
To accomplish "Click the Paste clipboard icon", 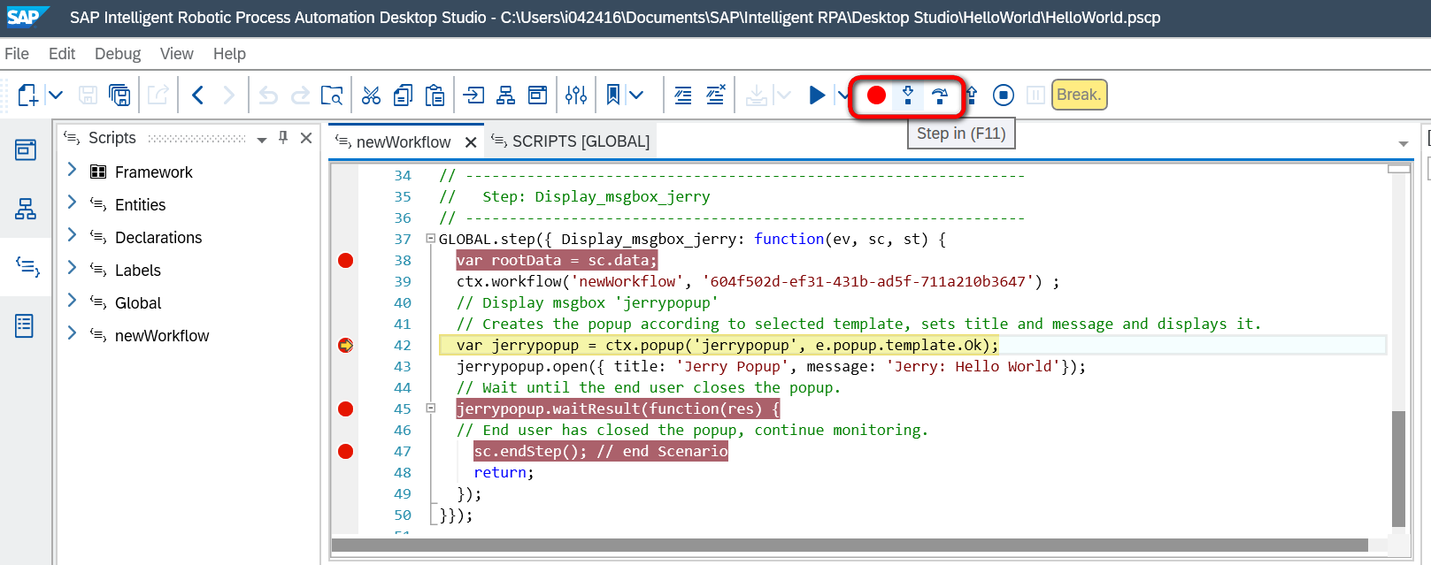I will (435, 95).
